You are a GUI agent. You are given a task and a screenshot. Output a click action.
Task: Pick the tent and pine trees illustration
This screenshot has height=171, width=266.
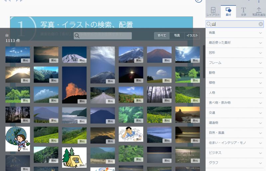[74, 158]
